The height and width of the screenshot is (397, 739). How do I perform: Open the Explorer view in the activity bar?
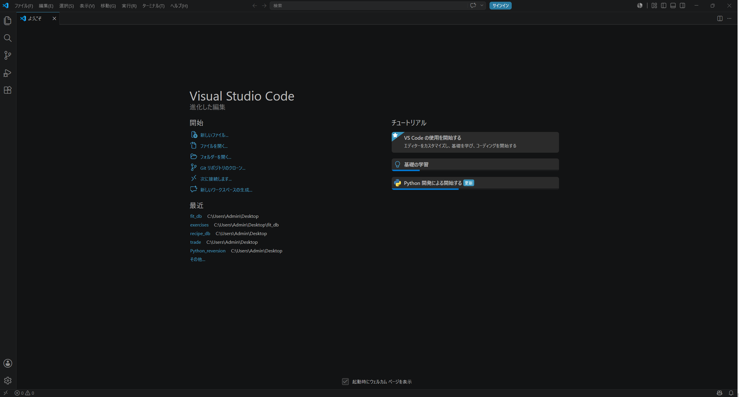click(x=8, y=20)
